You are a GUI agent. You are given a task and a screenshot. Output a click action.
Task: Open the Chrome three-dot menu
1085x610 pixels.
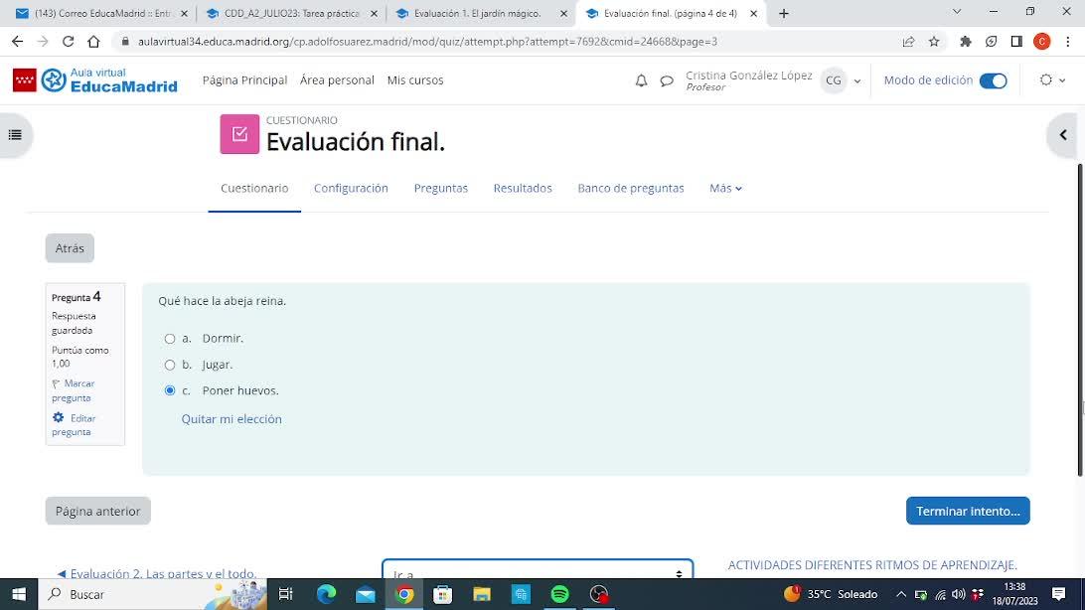1068,42
